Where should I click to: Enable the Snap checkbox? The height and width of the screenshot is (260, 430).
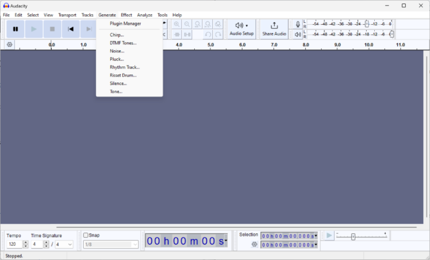click(85, 235)
